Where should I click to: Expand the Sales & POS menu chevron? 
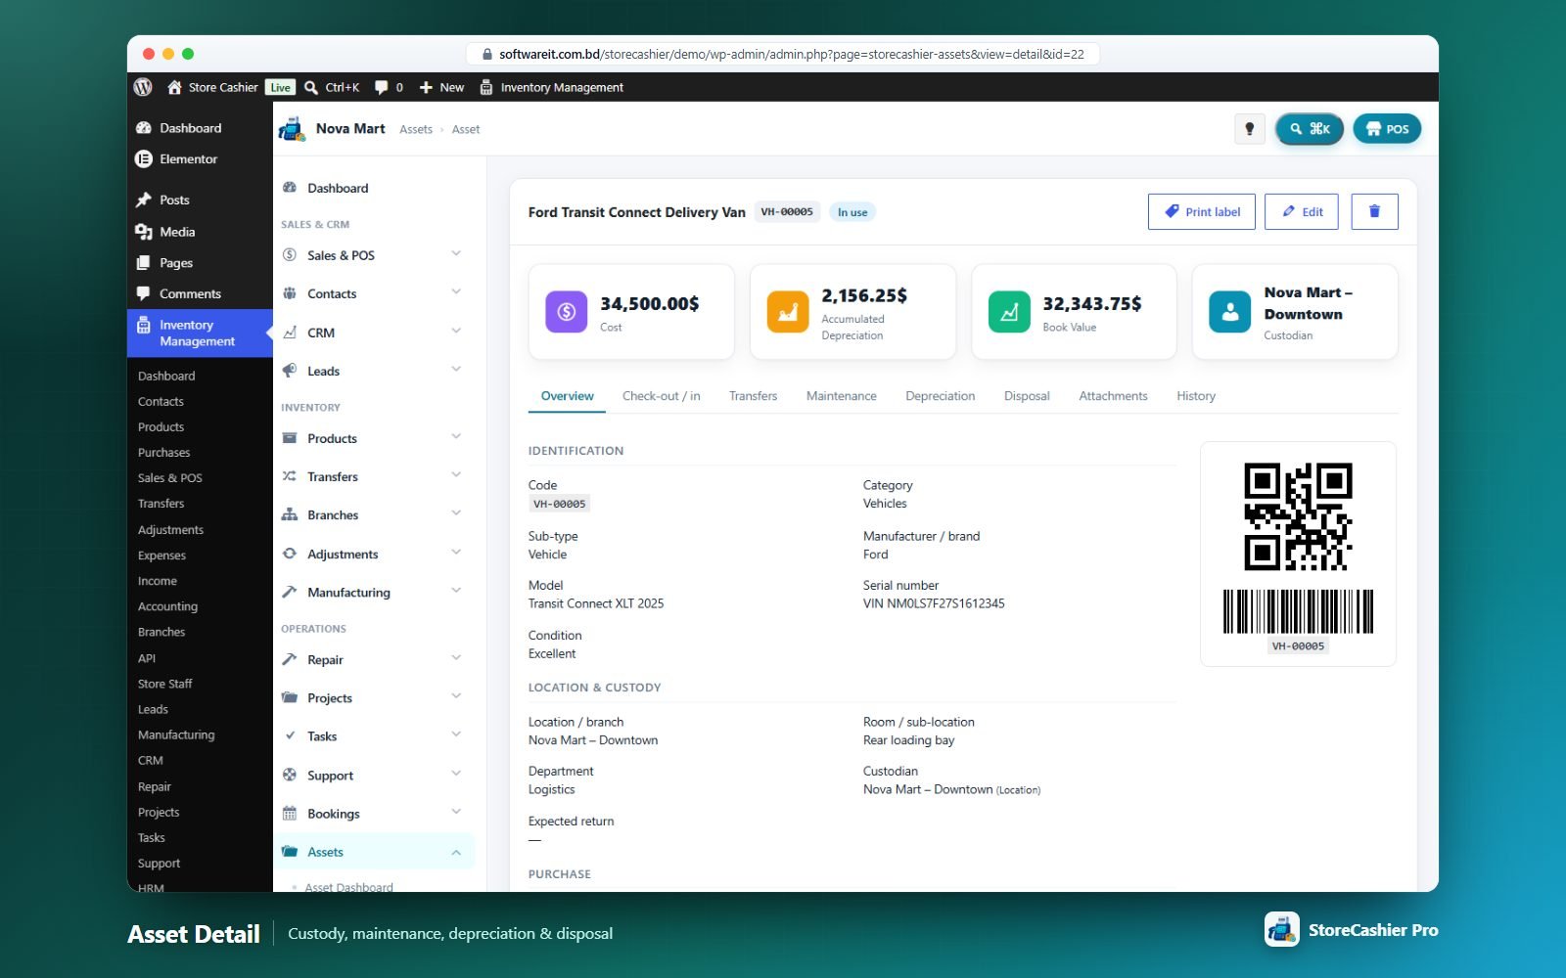point(456,254)
